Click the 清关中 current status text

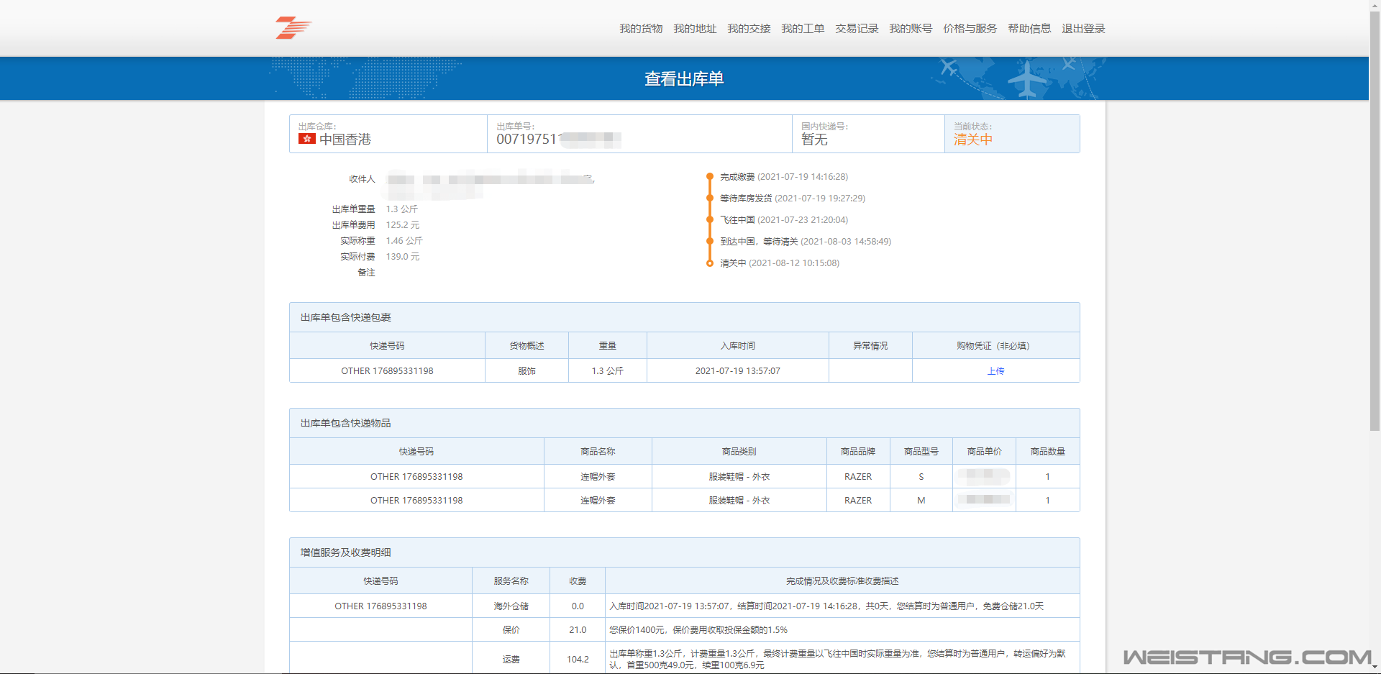point(972,140)
